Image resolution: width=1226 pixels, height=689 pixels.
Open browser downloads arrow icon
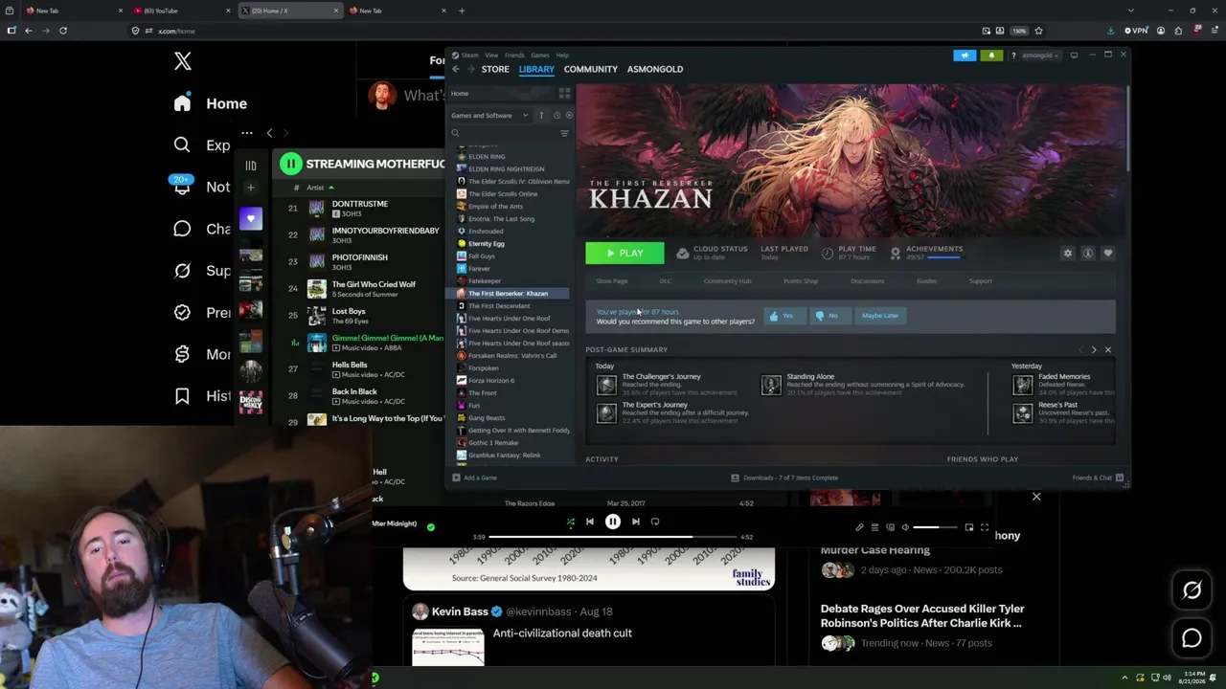pos(1111,31)
